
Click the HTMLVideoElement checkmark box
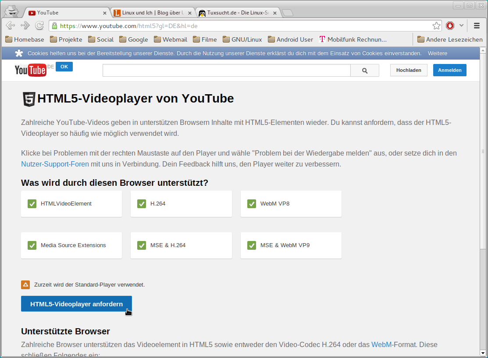coord(32,204)
